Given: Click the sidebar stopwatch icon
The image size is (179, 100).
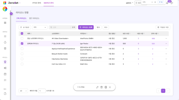Looking at the screenshot, I should (x=5, y=42).
